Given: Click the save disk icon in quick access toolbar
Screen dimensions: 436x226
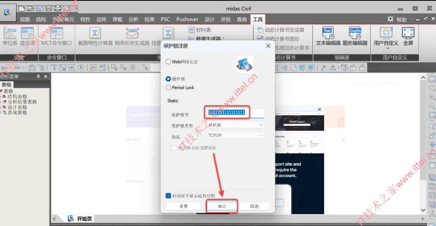Looking at the screenshot, I should 49,9.
